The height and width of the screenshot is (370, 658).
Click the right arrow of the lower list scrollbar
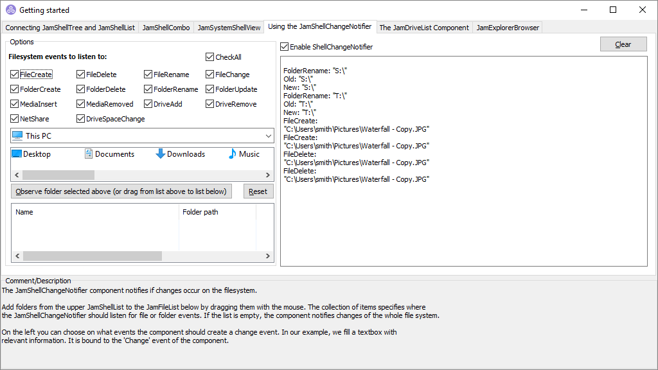tap(267, 256)
